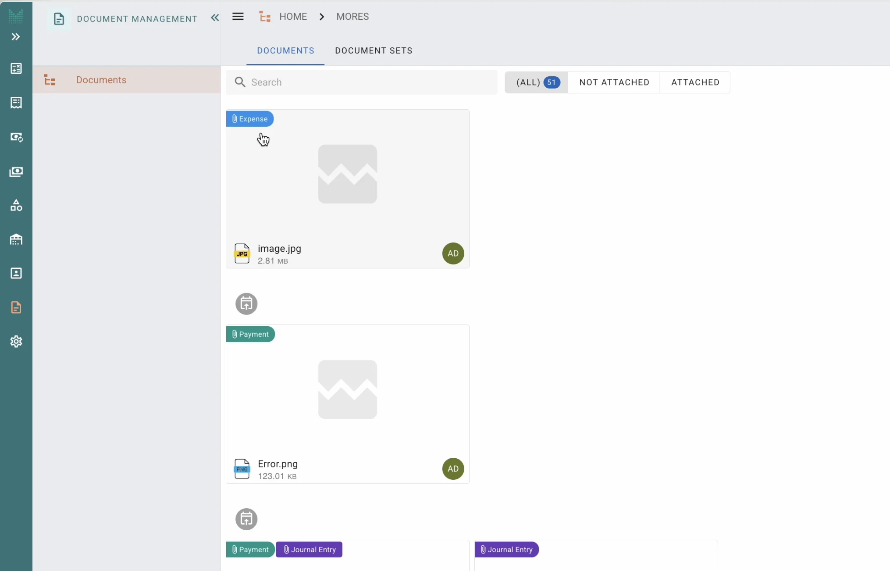Viewport: 890px width, 571px height.
Task: Click the Document Management header icon
Action: click(59, 19)
